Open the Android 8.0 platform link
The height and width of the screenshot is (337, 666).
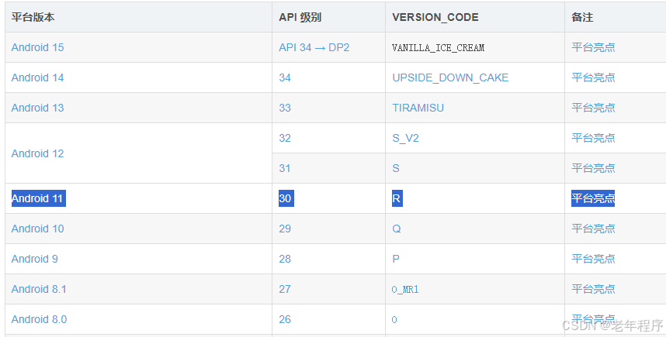[39, 319]
